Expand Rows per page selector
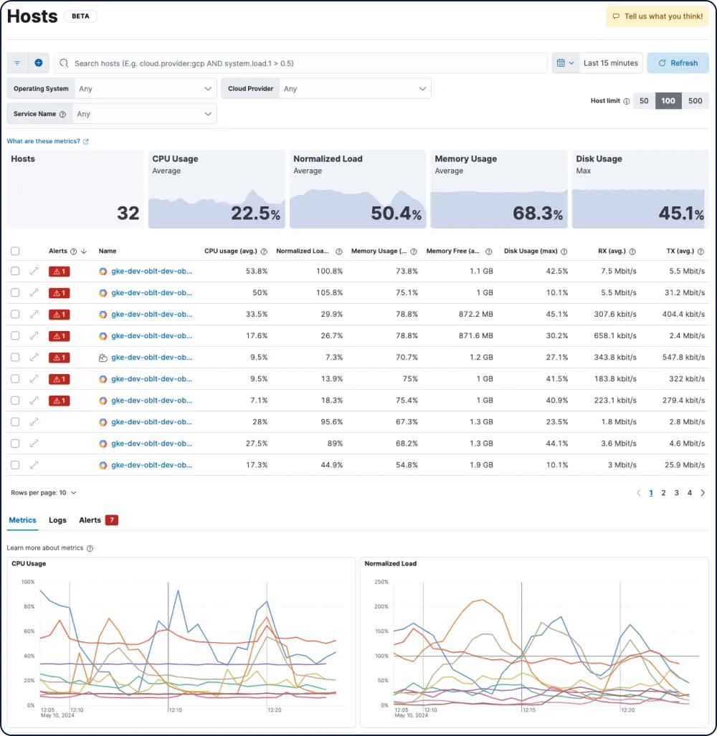 (x=44, y=493)
